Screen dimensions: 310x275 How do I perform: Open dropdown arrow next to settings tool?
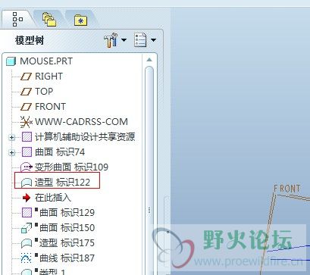(124, 40)
